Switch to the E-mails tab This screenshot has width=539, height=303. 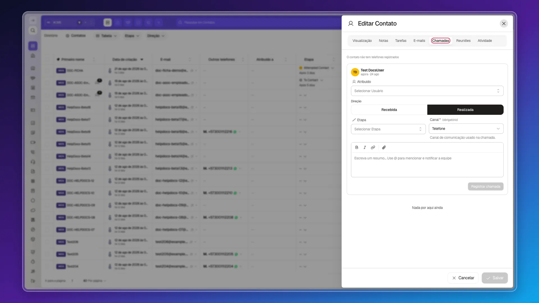419,41
